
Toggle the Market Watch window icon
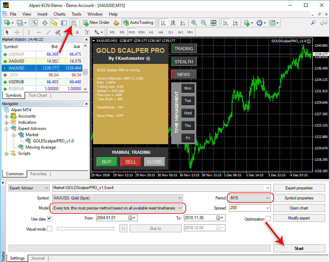tap(35, 23)
